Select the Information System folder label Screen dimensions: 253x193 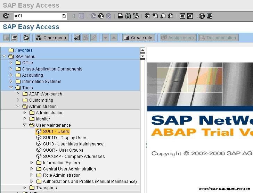(x=61, y=163)
